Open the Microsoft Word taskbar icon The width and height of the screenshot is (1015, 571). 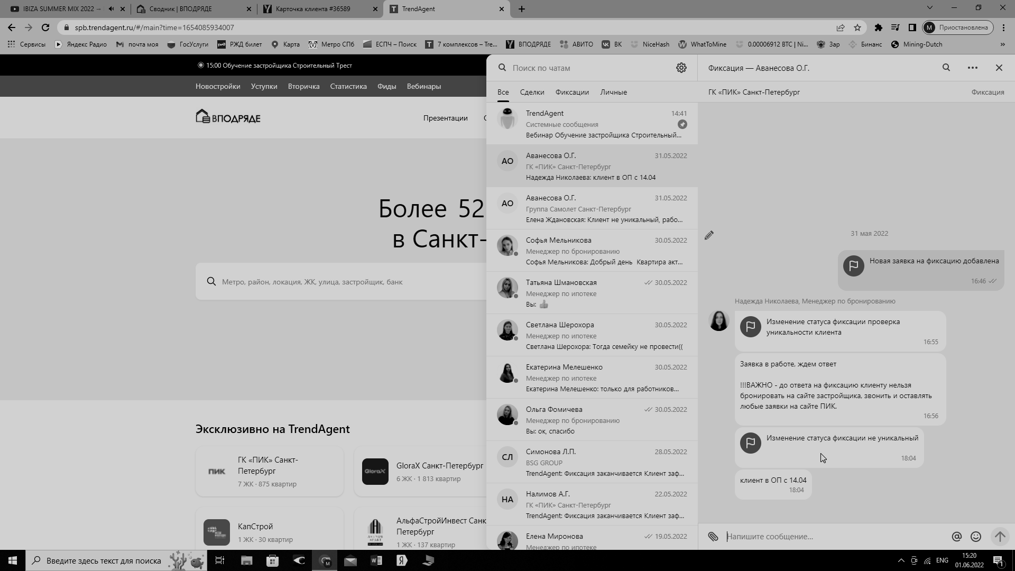(376, 560)
